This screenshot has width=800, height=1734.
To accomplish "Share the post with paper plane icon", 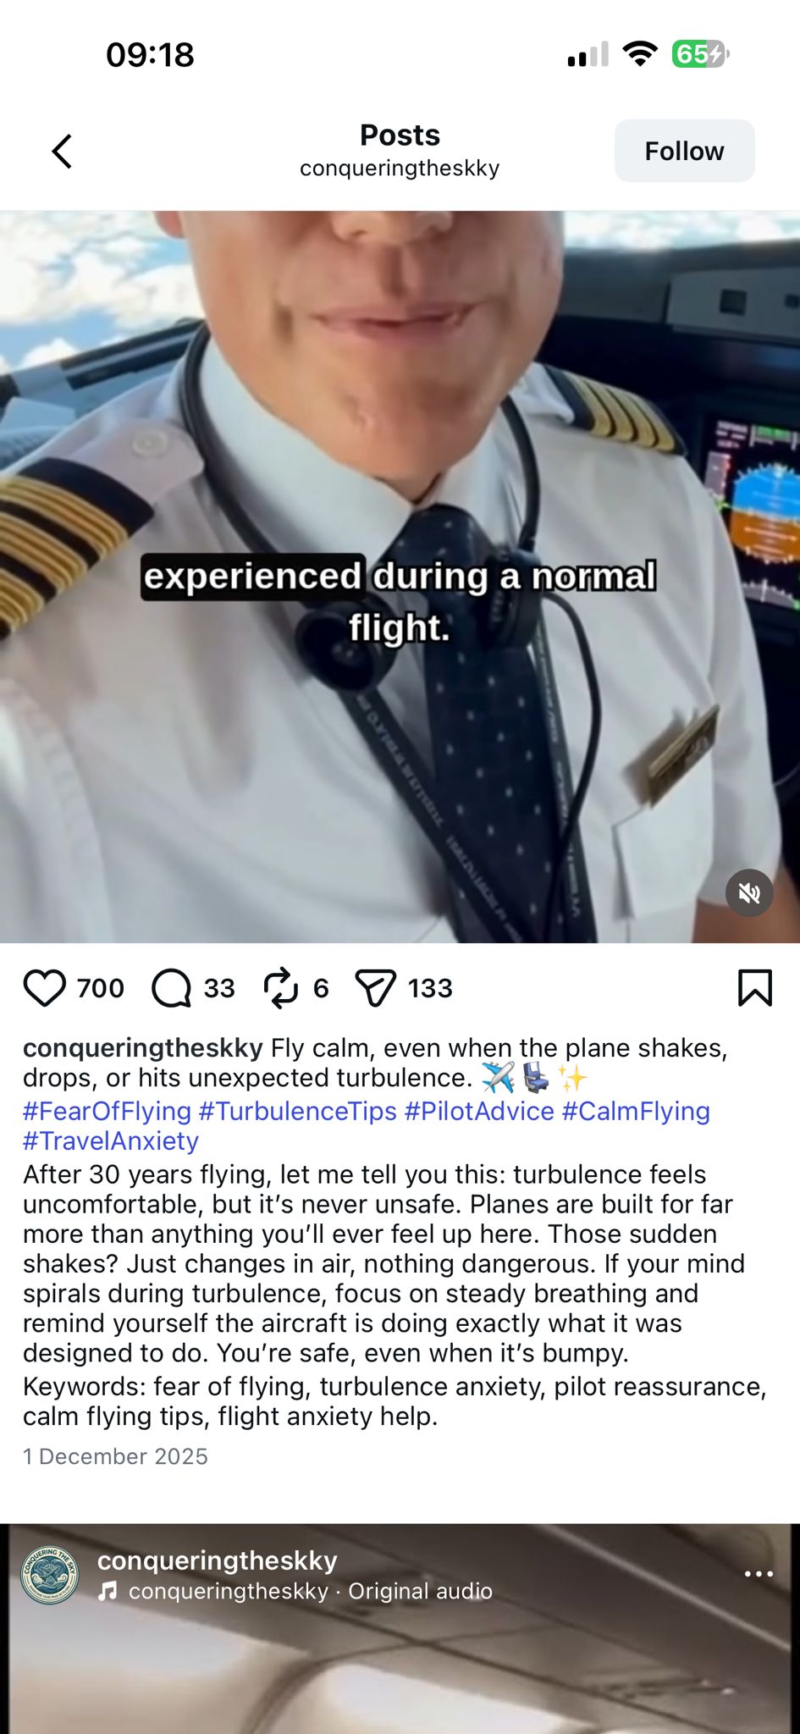I will pos(376,988).
